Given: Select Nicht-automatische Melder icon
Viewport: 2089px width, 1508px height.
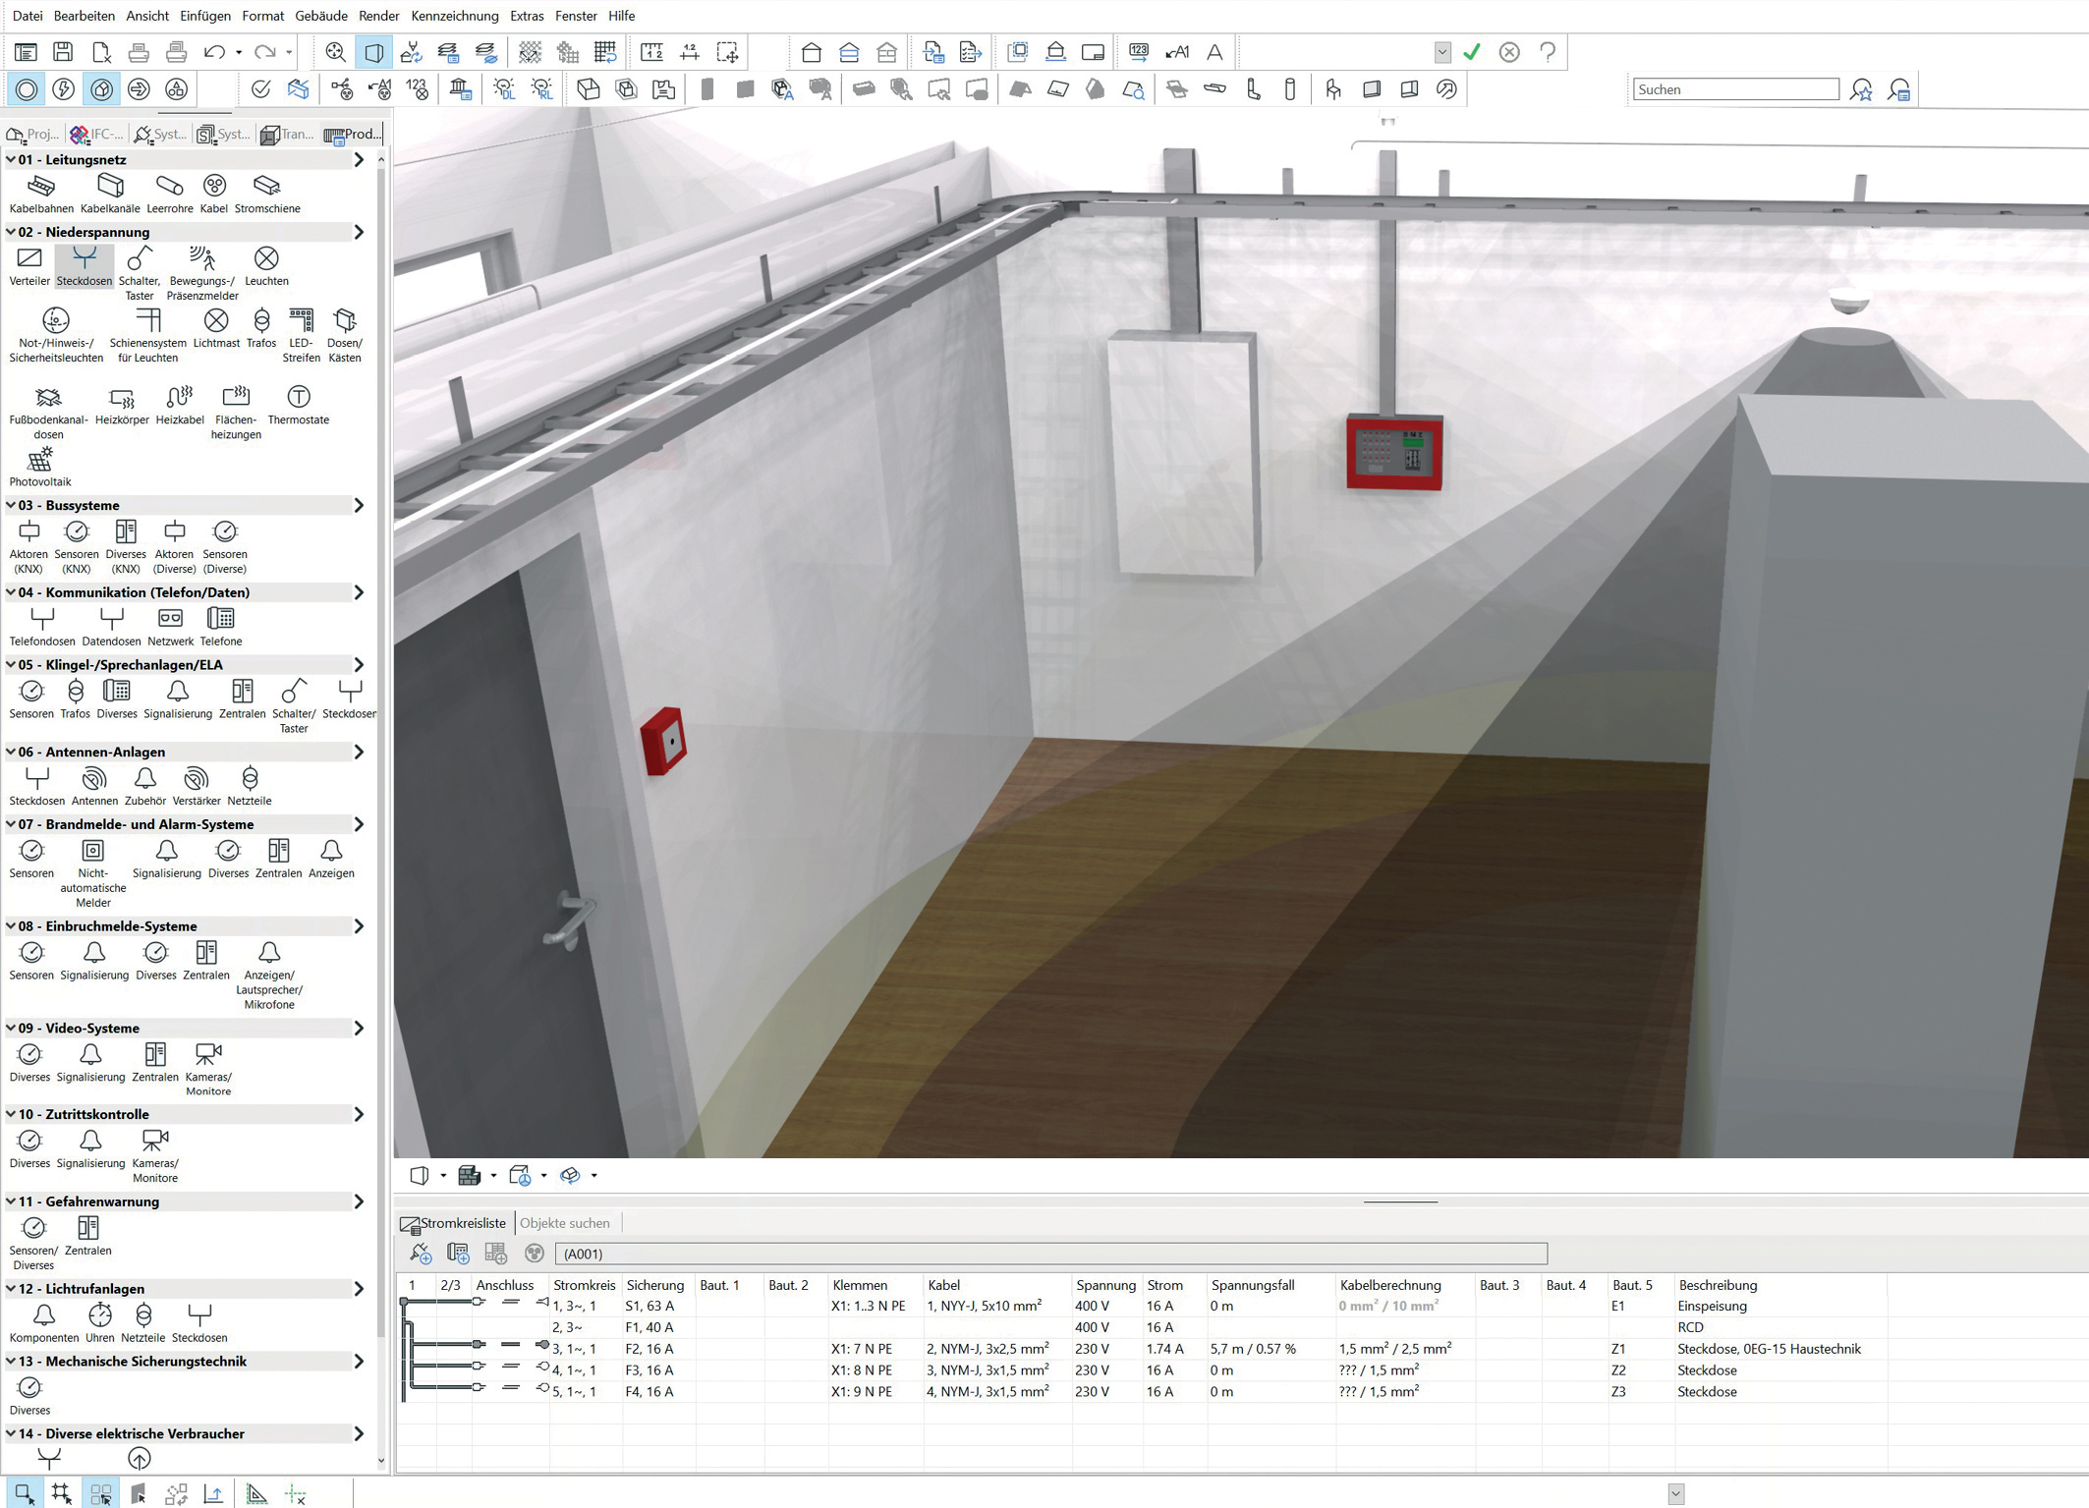Looking at the screenshot, I should click(x=93, y=872).
